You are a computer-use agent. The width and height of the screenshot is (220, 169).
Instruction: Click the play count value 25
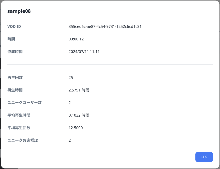pos(71,78)
